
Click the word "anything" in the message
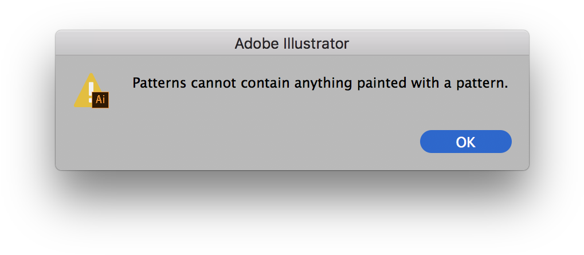pyautogui.click(x=323, y=84)
